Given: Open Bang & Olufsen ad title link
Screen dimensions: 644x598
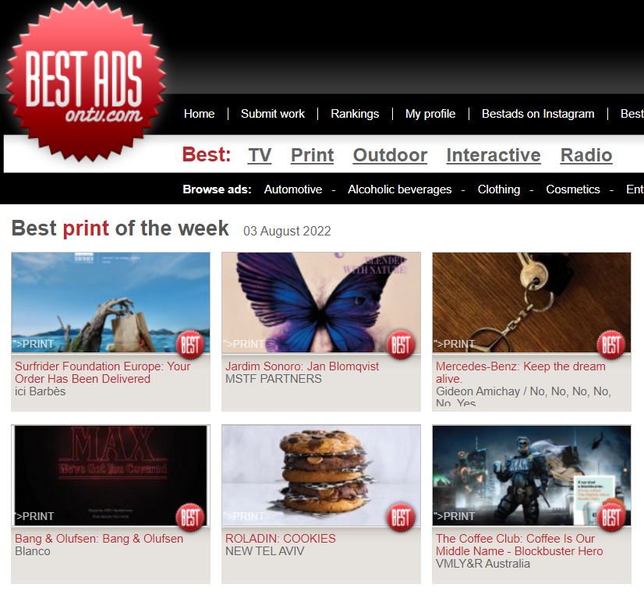Looking at the screenshot, I should [x=99, y=539].
